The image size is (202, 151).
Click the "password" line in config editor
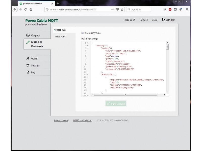[x=119, y=66]
